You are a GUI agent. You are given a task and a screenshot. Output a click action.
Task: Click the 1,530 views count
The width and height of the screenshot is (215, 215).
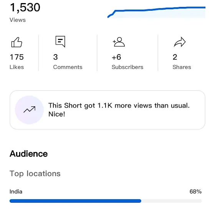coord(25,7)
